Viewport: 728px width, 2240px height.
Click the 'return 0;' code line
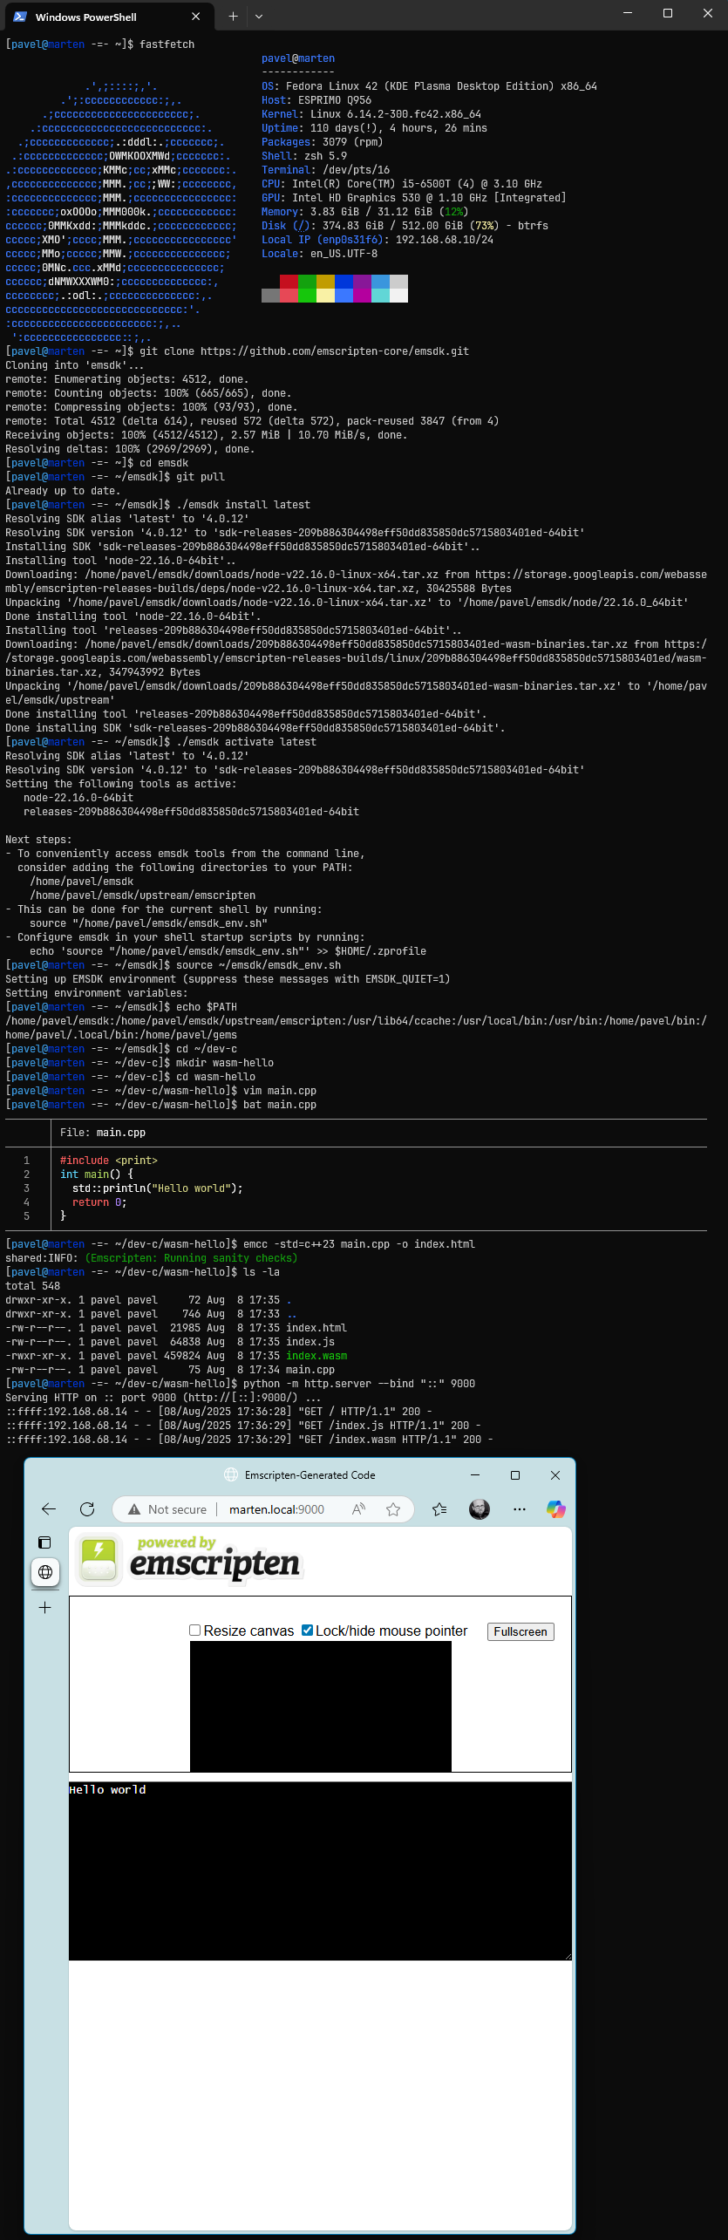tap(99, 1202)
